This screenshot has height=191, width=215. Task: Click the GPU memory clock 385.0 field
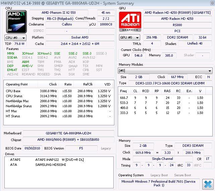click(169, 55)
